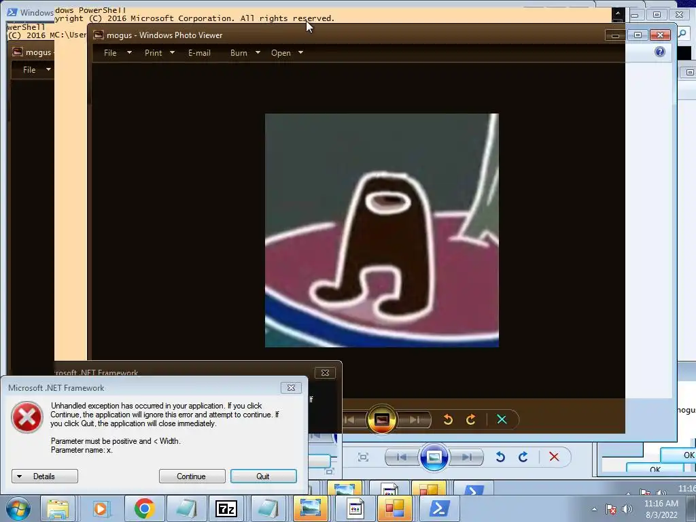The image size is (696, 522).
Task: Switch to PowerShell from the taskbar
Action: click(438, 508)
